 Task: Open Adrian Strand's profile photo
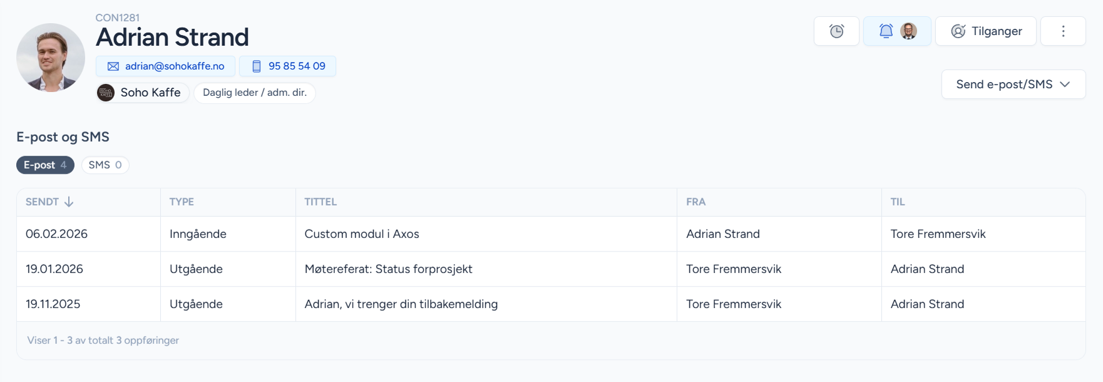(51, 58)
